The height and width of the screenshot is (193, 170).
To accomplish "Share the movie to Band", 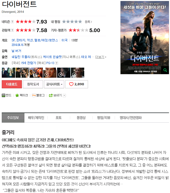I will click(x=7, y=95).
